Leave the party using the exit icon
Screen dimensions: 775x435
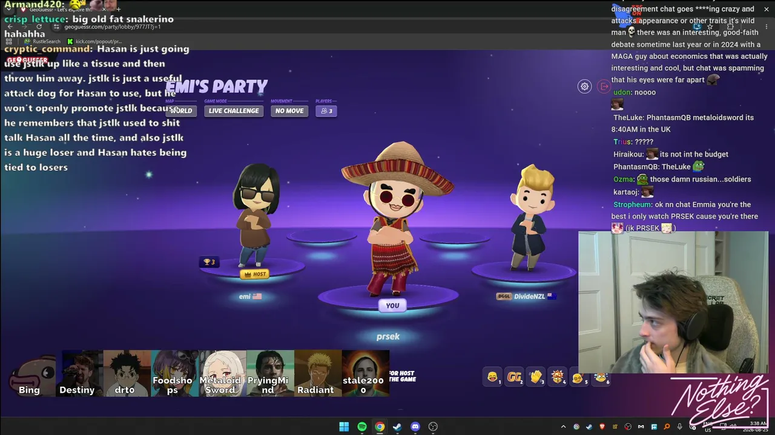(604, 86)
